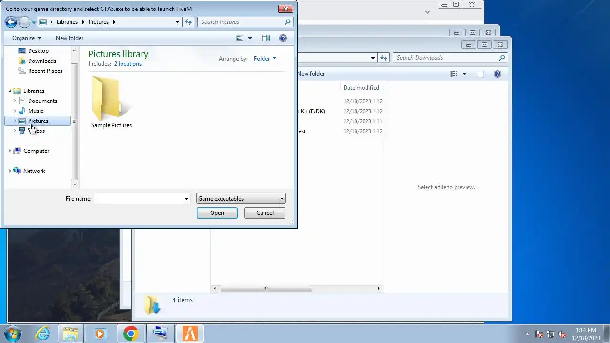Click view icon in Downloads Explorer toolbar

[454, 74]
